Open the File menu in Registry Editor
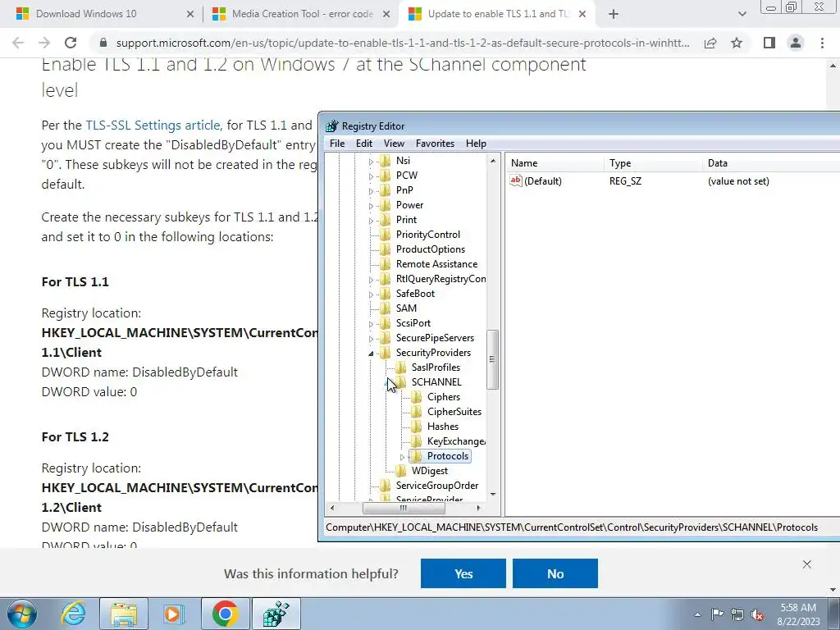The height and width of the screenshot is (630, 840). coord(337,144)
